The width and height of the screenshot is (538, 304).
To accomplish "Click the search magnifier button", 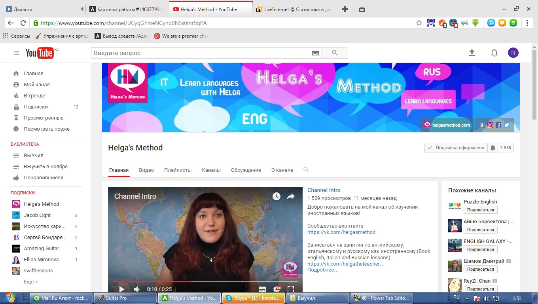I will point(335,53).
